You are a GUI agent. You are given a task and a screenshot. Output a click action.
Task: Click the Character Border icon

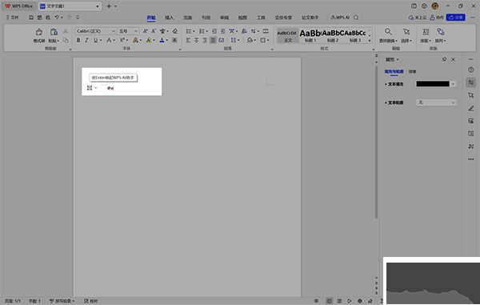click(x=174, y=40)
